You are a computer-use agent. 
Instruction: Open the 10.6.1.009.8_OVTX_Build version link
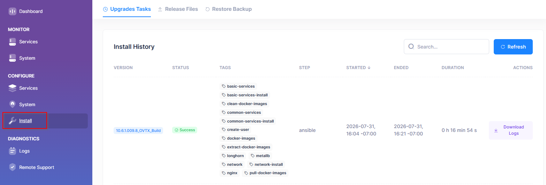138,131
